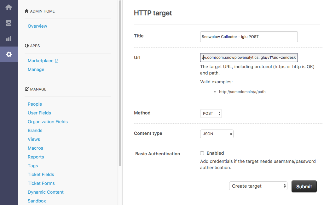Click the Home icon in left navigation

tap(9, 7)
